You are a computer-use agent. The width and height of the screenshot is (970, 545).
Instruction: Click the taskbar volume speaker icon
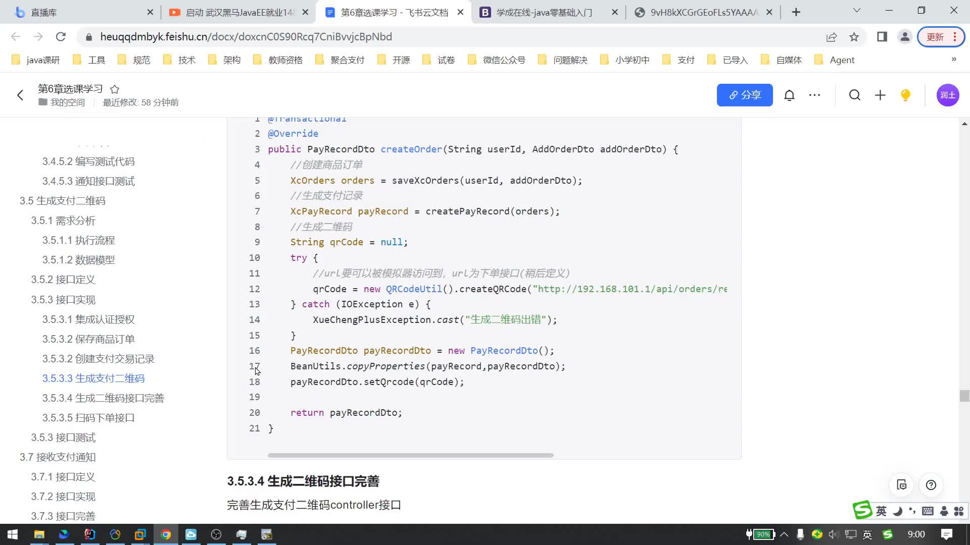pyautogui.click(x=834, y=534)
